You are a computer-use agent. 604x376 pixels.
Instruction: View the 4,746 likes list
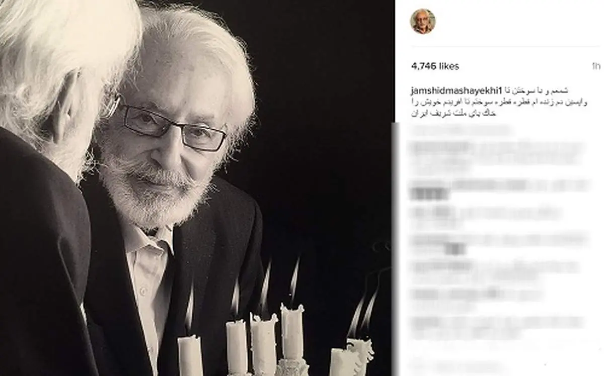pos(435,66)
